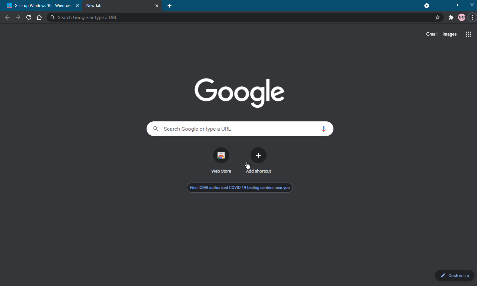Minimize the Chrome window
The height and width of the screenshot is (286, 477).
point(441,5)
